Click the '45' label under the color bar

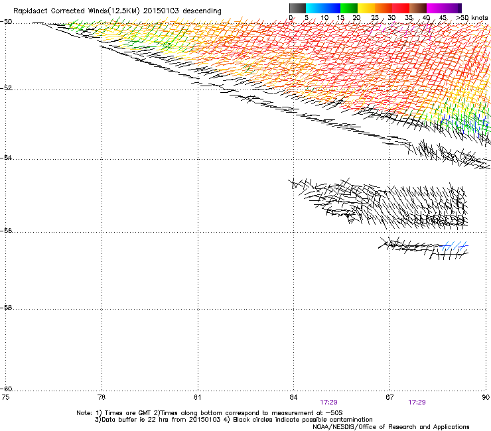click(443, 18)
